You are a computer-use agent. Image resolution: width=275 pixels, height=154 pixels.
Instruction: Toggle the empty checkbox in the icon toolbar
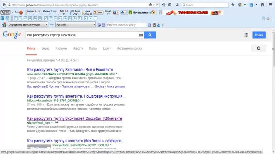pyautogui.click(x=95, y=18)
